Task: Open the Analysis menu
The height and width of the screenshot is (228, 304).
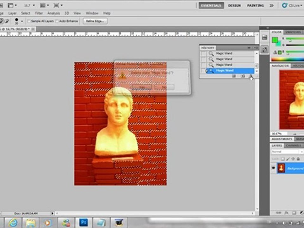Action: pyautogui.click(x=54, y=13)
